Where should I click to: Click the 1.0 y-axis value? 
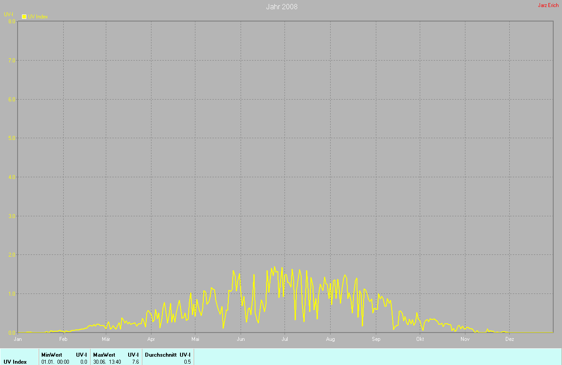tap(12, 293)
